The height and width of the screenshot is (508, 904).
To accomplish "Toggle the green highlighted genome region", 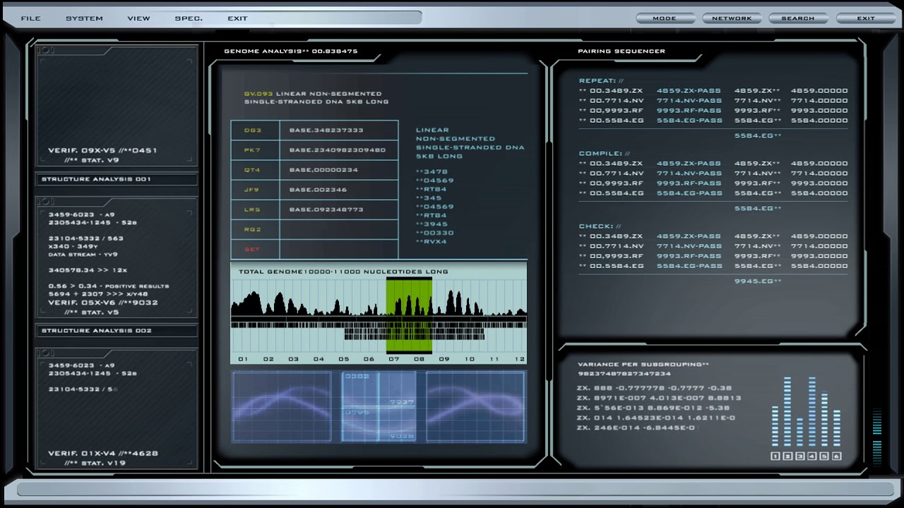I will click(x=409, y=314).
